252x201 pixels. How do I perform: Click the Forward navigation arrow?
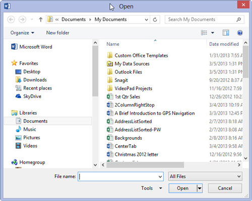pyautogui.click(x=22, y=20)
